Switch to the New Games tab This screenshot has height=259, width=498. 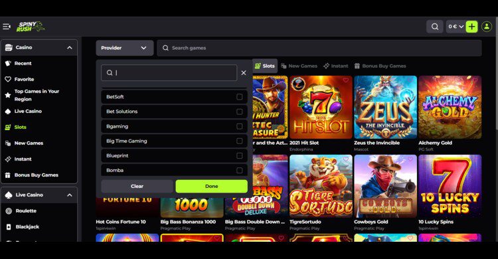[x=299, y=66]
